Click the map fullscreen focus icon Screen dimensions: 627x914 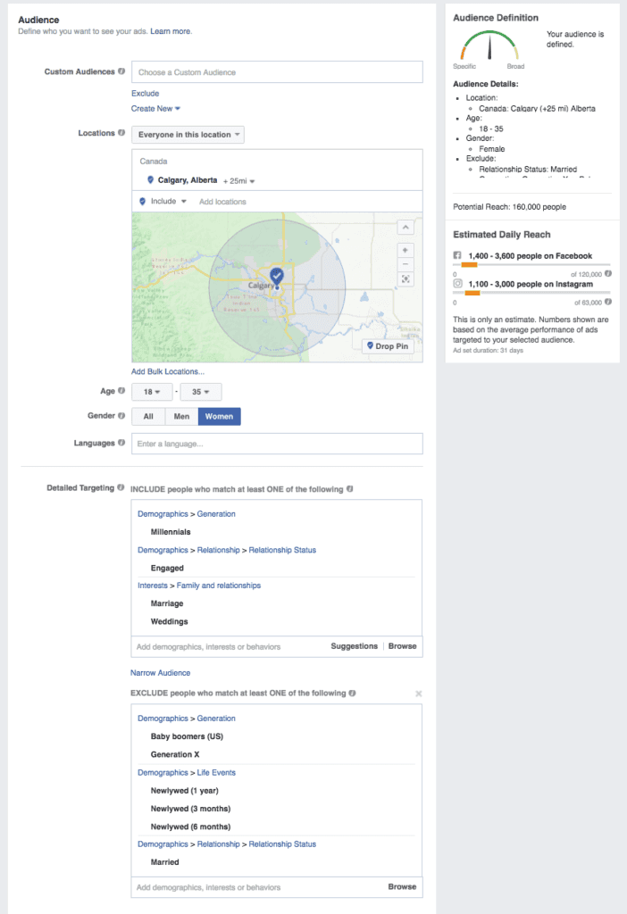(405, 279)
